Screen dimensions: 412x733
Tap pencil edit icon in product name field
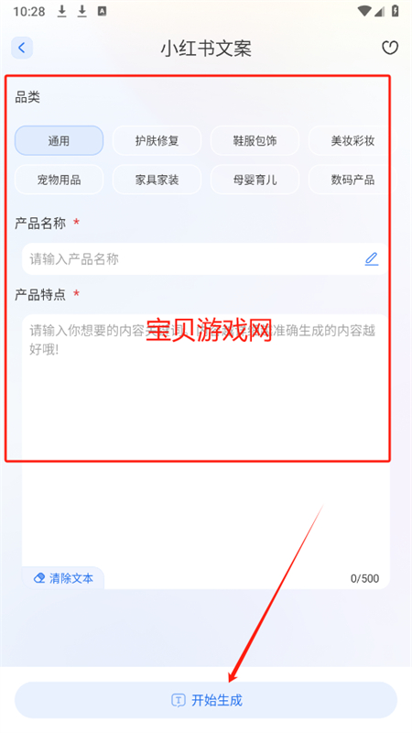(372, 258)
